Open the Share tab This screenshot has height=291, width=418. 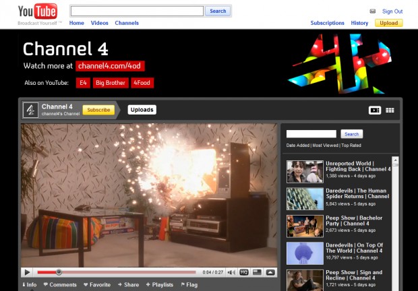128,285
